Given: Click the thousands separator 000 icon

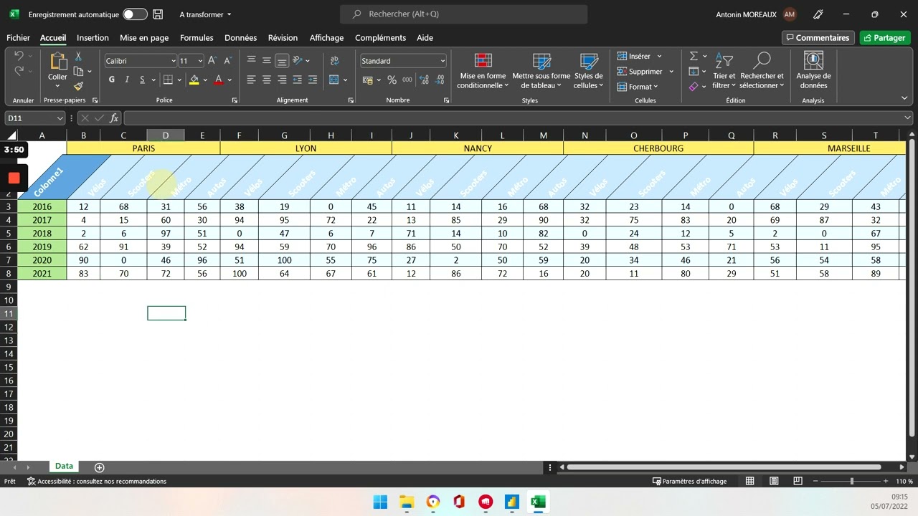Looking at the screenshot, I should pyautogui.click(x=407, y=80).
